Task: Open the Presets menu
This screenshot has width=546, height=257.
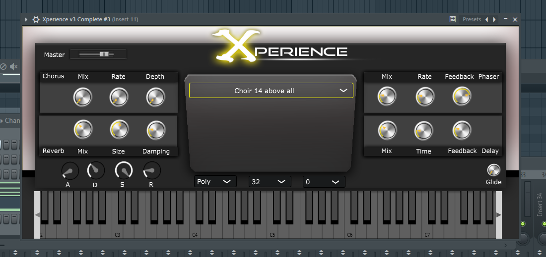Action: point(472,19)
